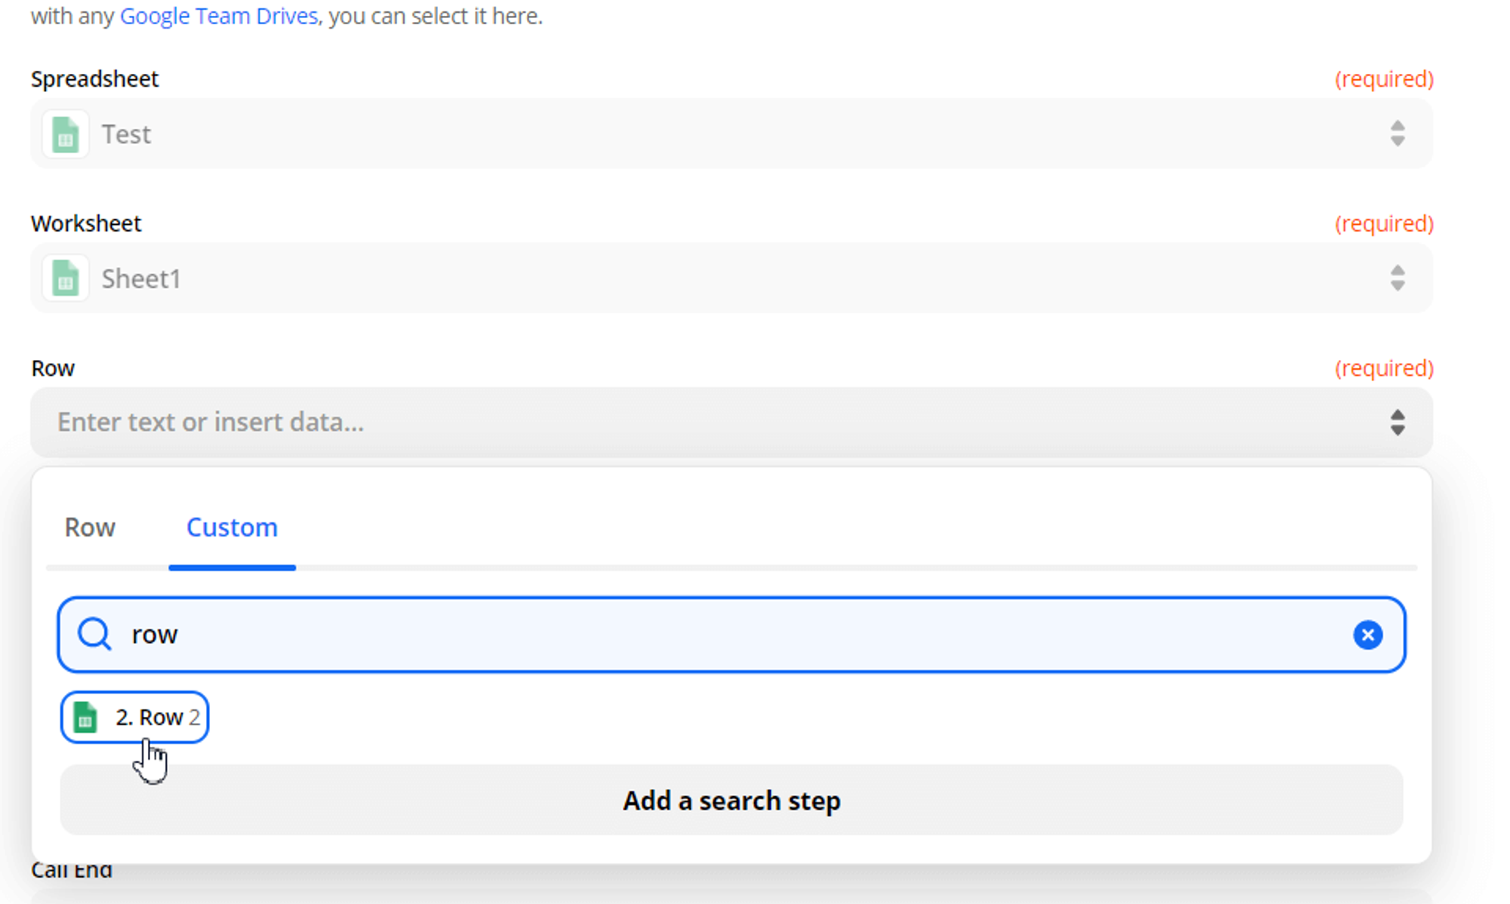Switch to the Row tab
This screenshot has width=1510, height=904.
(90, 527)
